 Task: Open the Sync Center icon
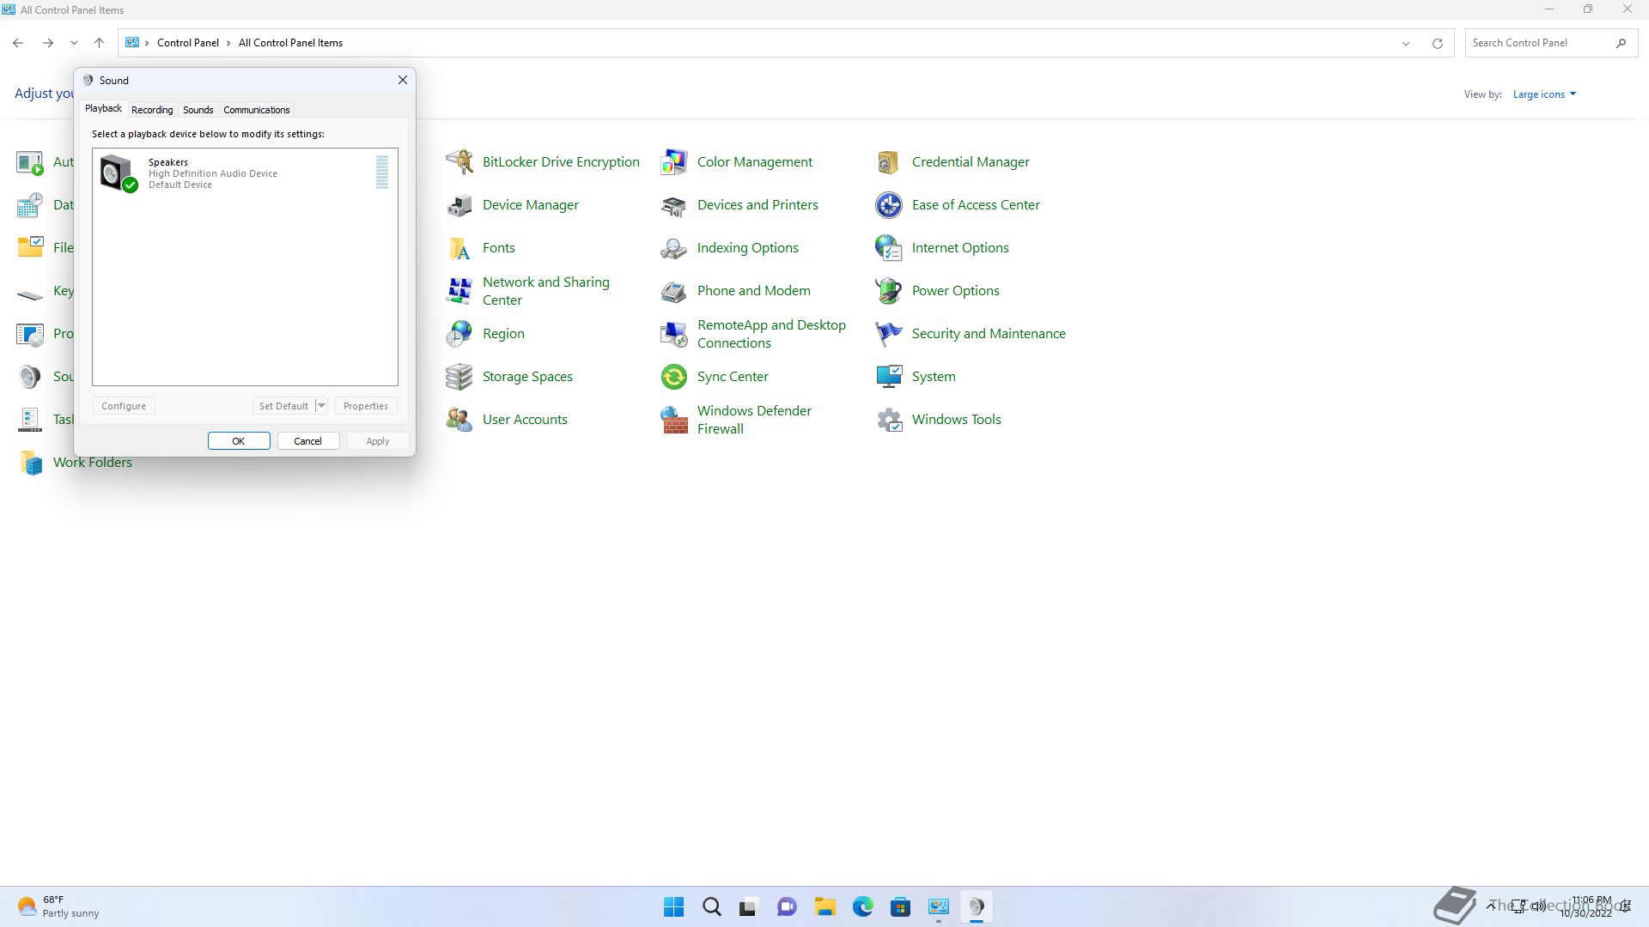click(x=674, y=376)
